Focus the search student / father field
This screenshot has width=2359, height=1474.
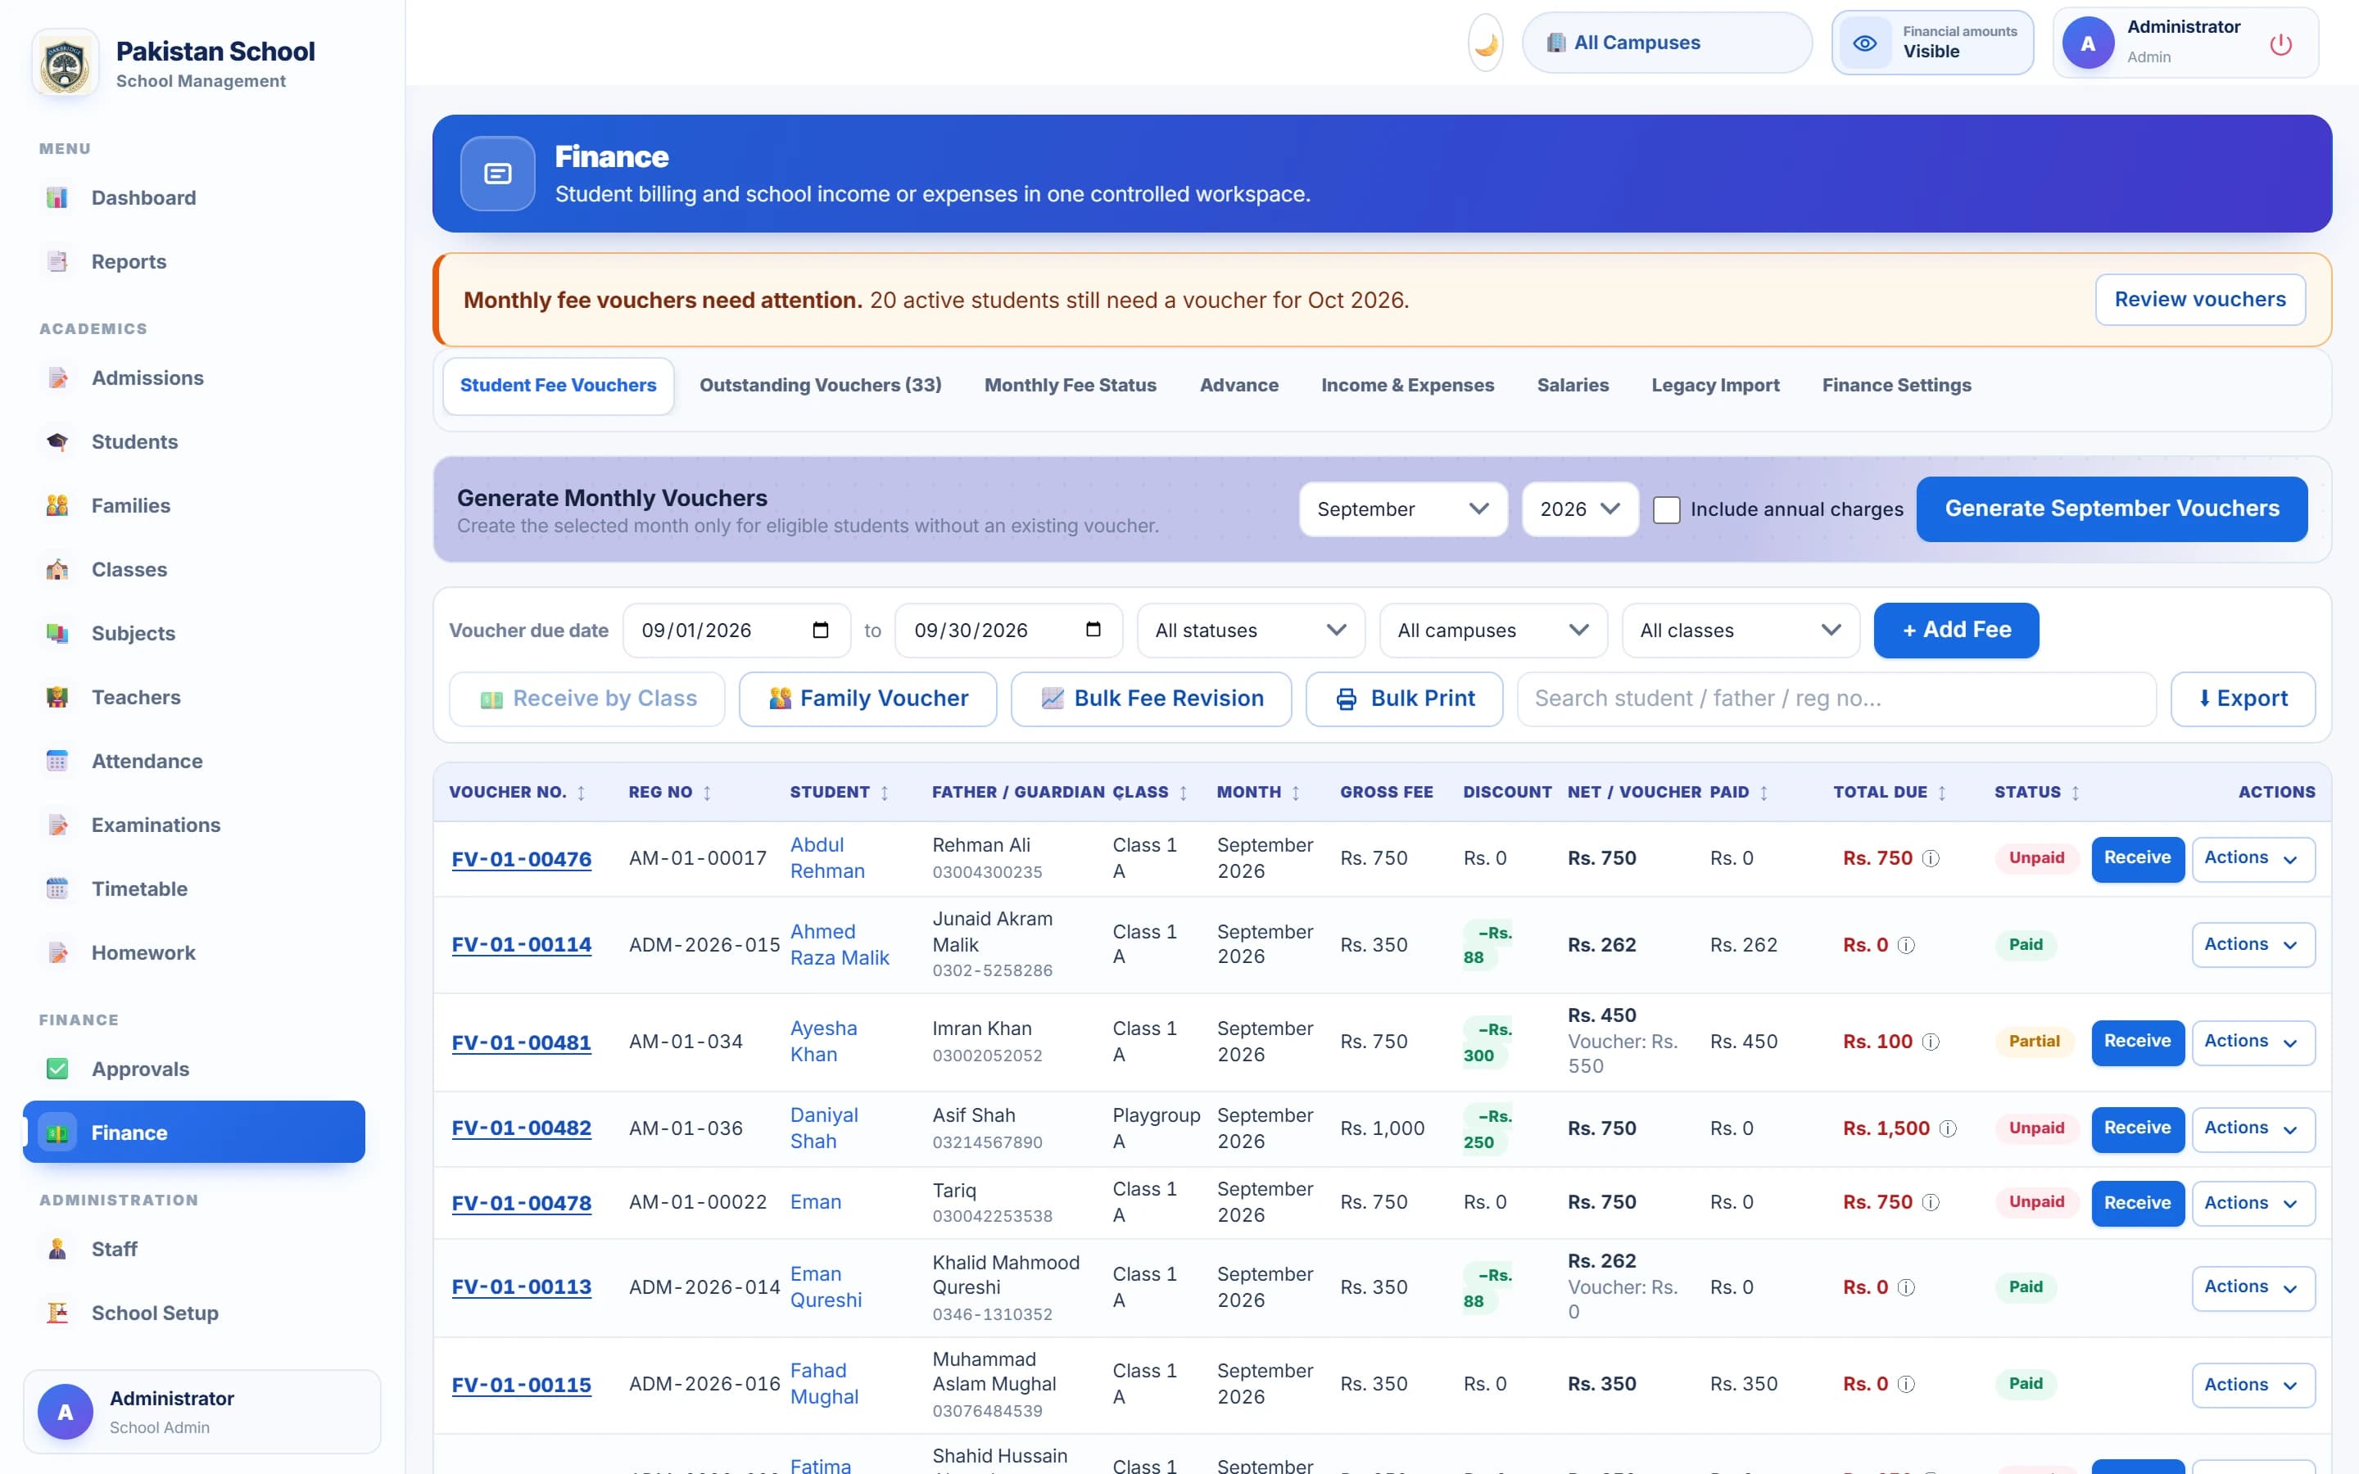coord(1836,699)
